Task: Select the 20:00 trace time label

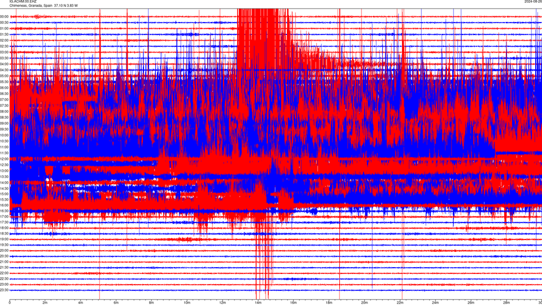Action: (4, 250)
